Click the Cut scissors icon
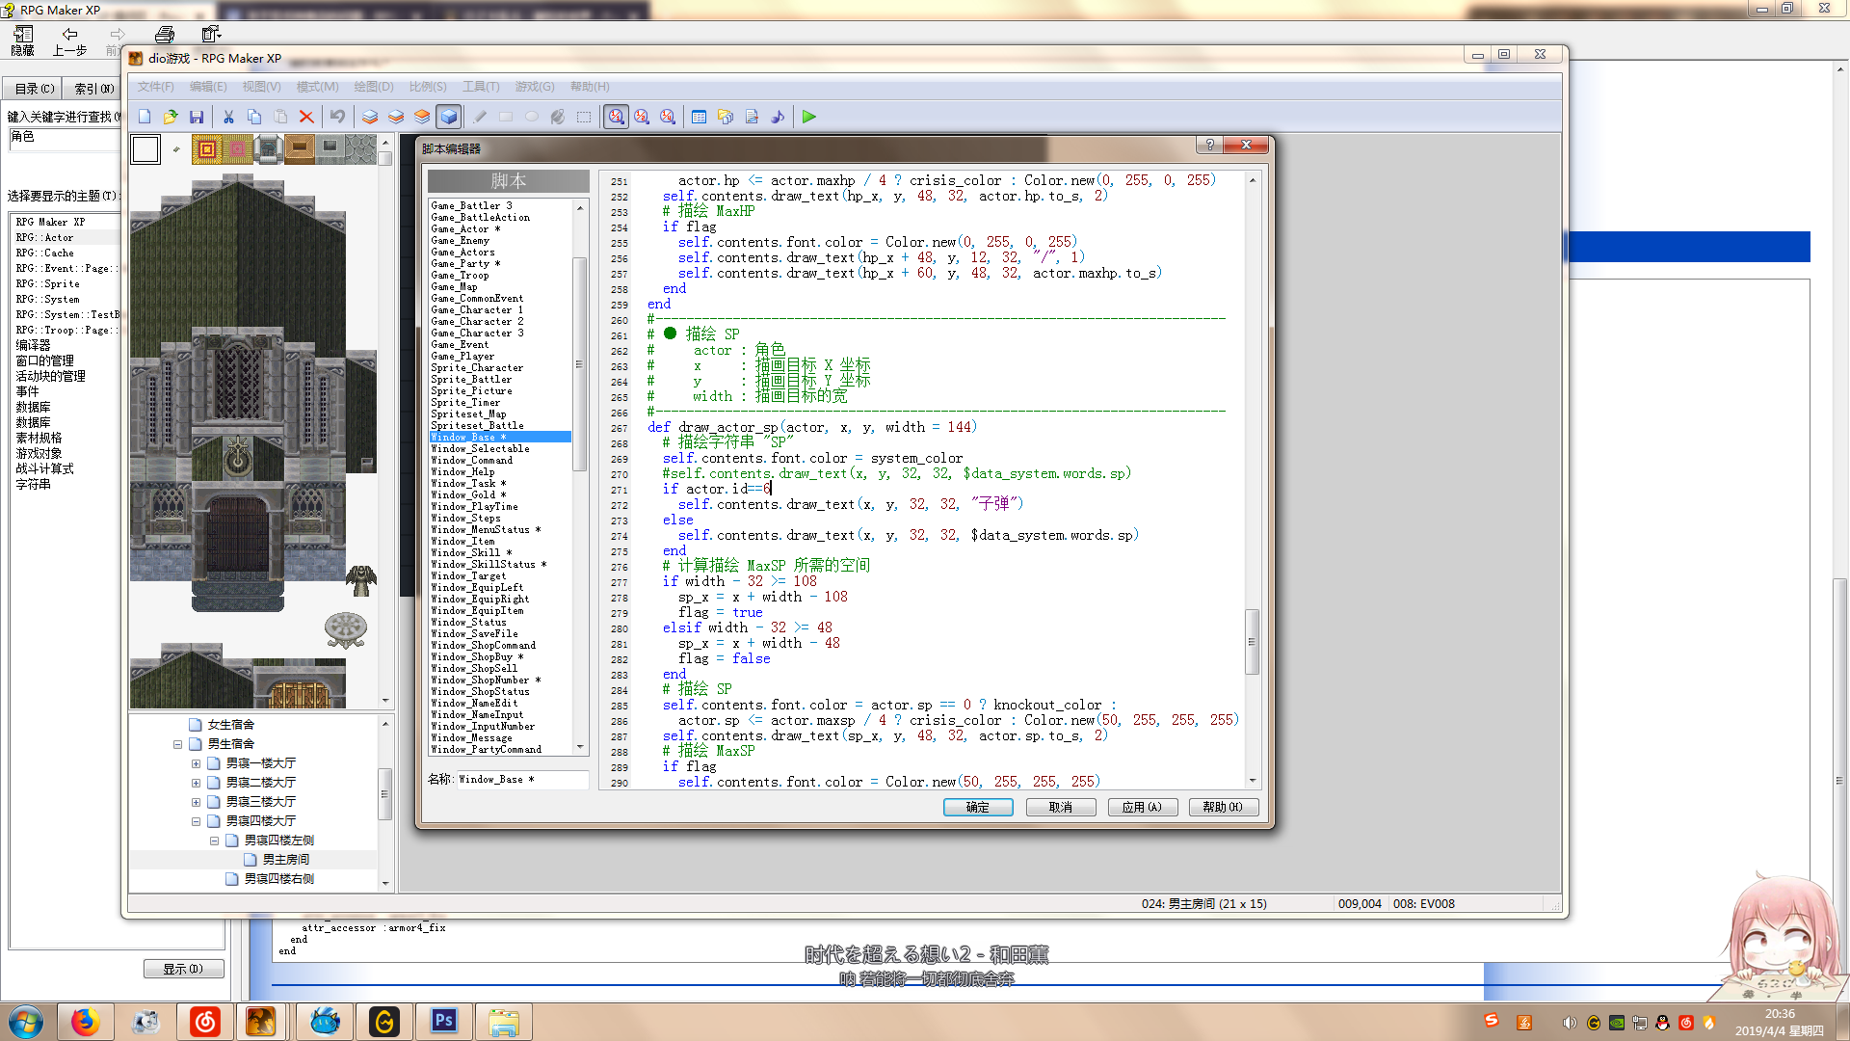Viewport: 1850px width, 1041px height. 228,117
